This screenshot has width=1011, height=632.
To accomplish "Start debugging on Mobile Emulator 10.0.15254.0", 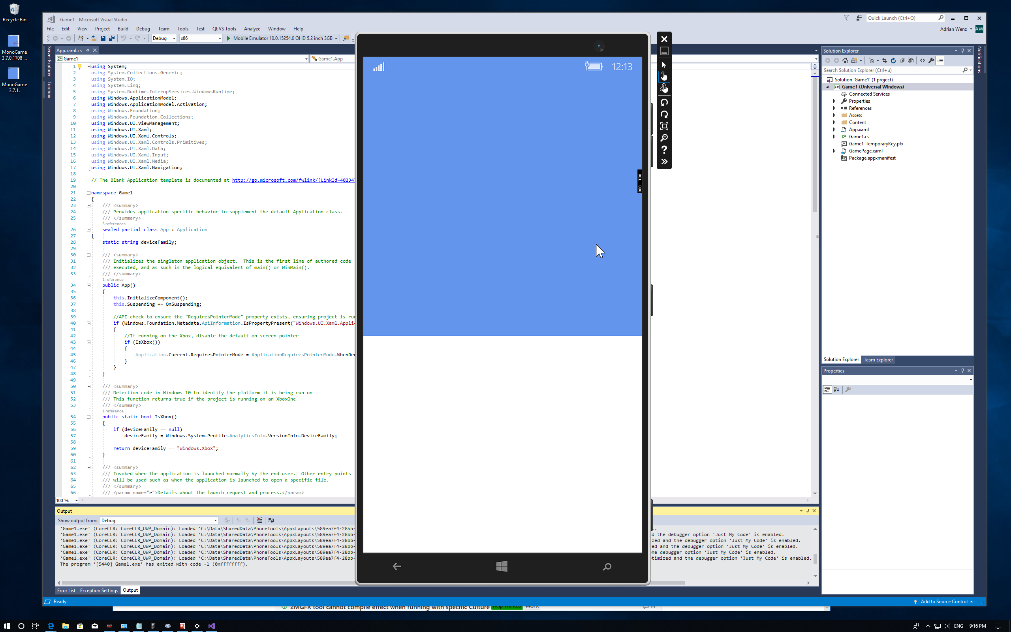I will (x=228, y=38).
